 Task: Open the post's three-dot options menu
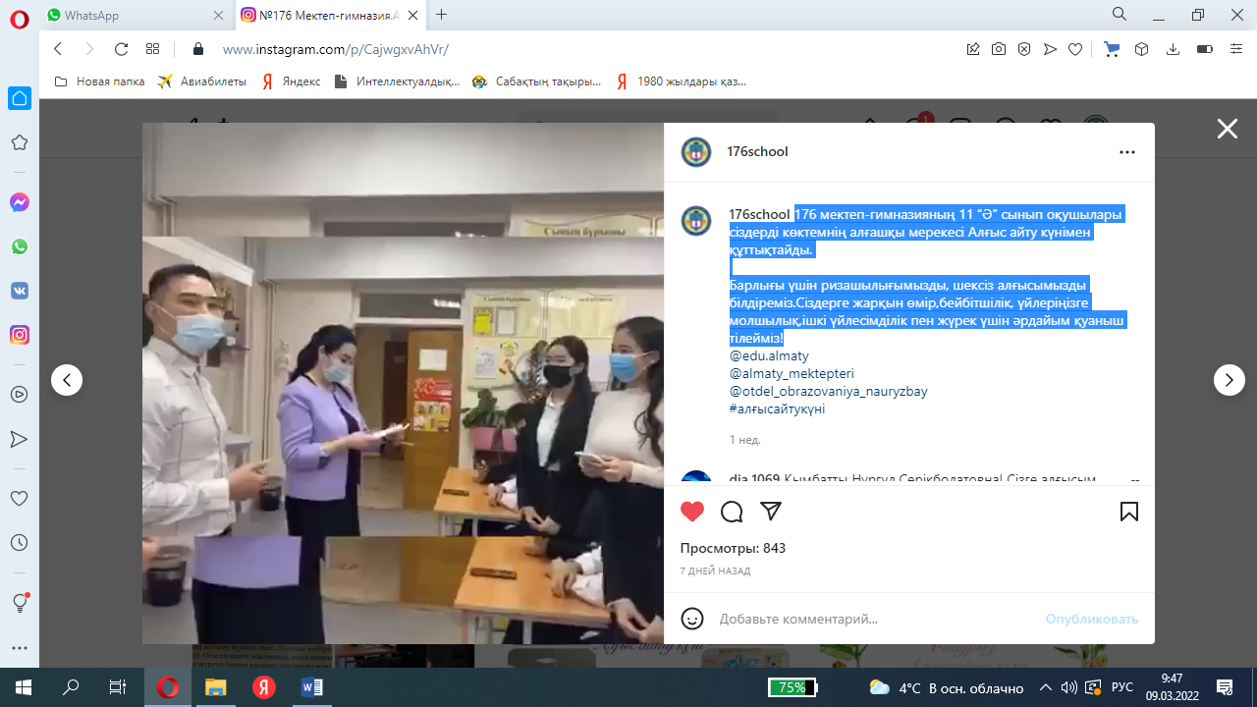pos(1127,152)
